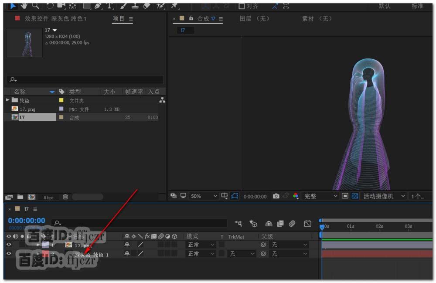Image resolution: width=436 pixels, height=283 pixels.
Task: Enable the 对齐 snapping checkbox
Action: [x=242, y=6]
